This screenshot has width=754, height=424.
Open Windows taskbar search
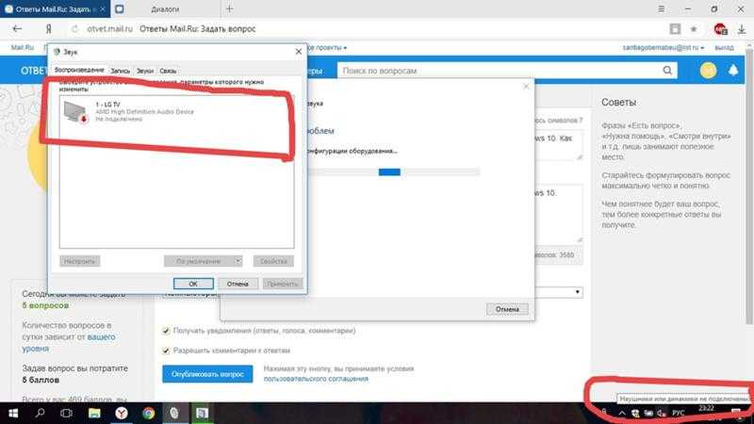point(40,413)
